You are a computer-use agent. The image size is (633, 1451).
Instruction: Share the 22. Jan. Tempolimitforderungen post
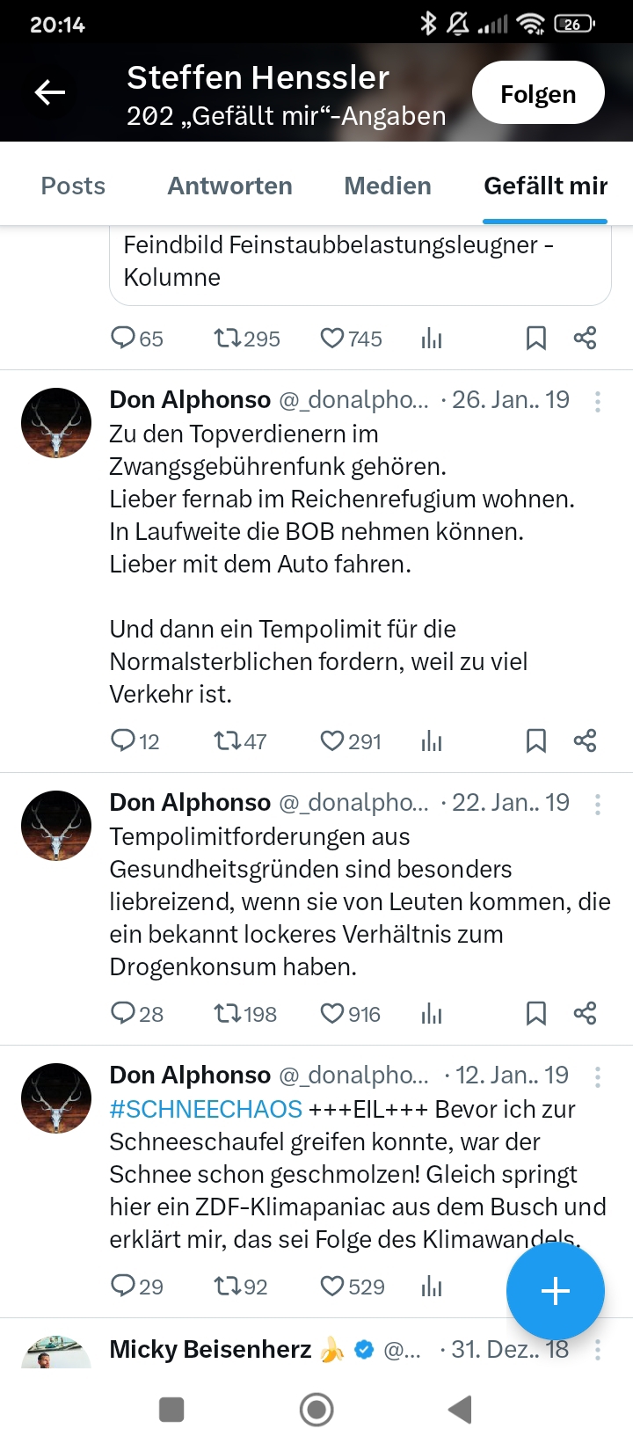pos(585,1014)
